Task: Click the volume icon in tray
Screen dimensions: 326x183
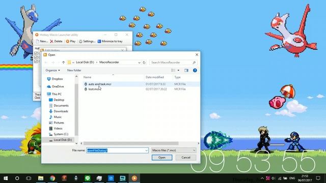Action: [x=274, y=178]
